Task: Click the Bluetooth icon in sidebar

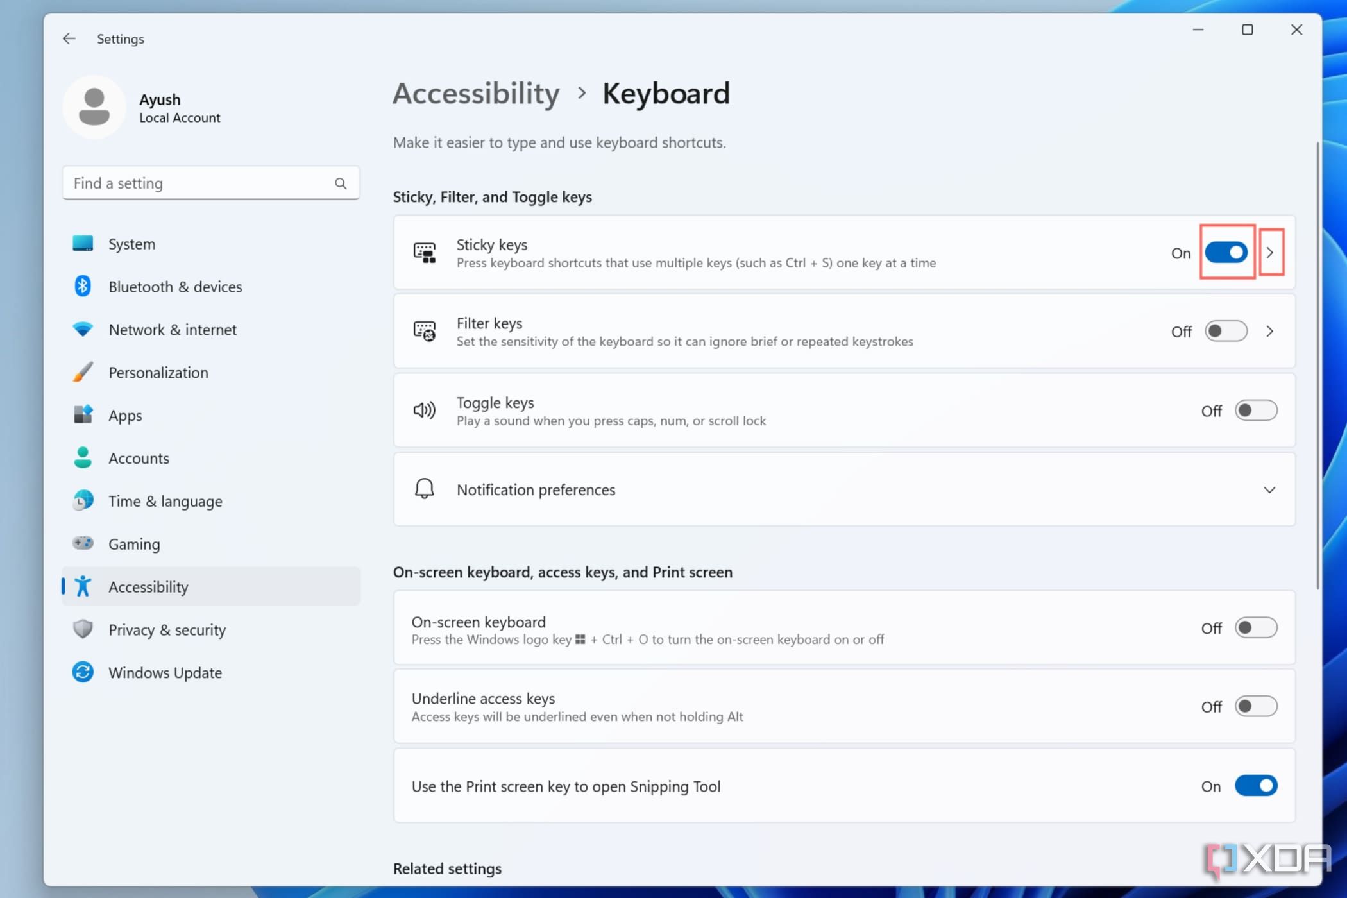Action: (x=83, y=286)
